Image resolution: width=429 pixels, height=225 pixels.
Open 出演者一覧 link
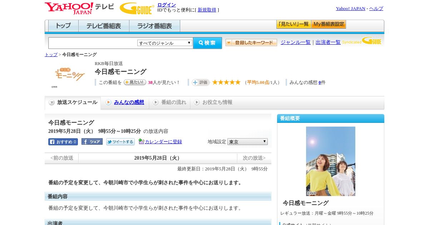pyautogui.click(x=328, y=42)
